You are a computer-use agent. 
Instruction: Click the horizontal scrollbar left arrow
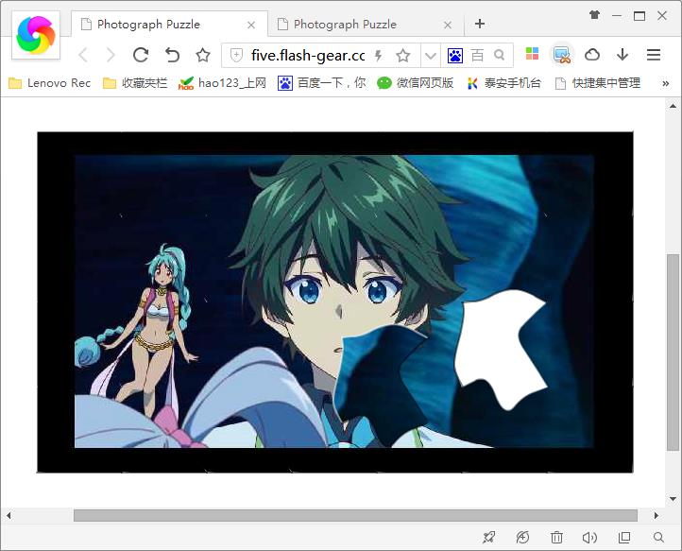(9, 516)
